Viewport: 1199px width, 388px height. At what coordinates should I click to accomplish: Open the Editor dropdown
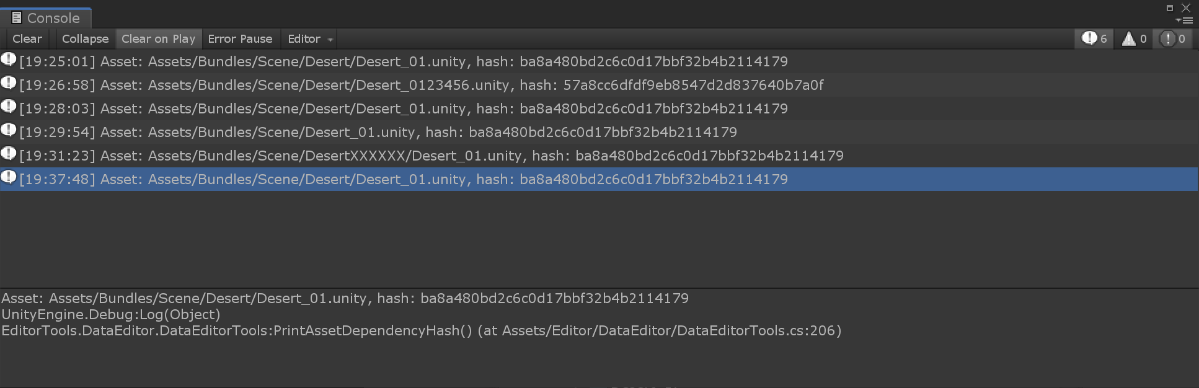tap(311, 39)
